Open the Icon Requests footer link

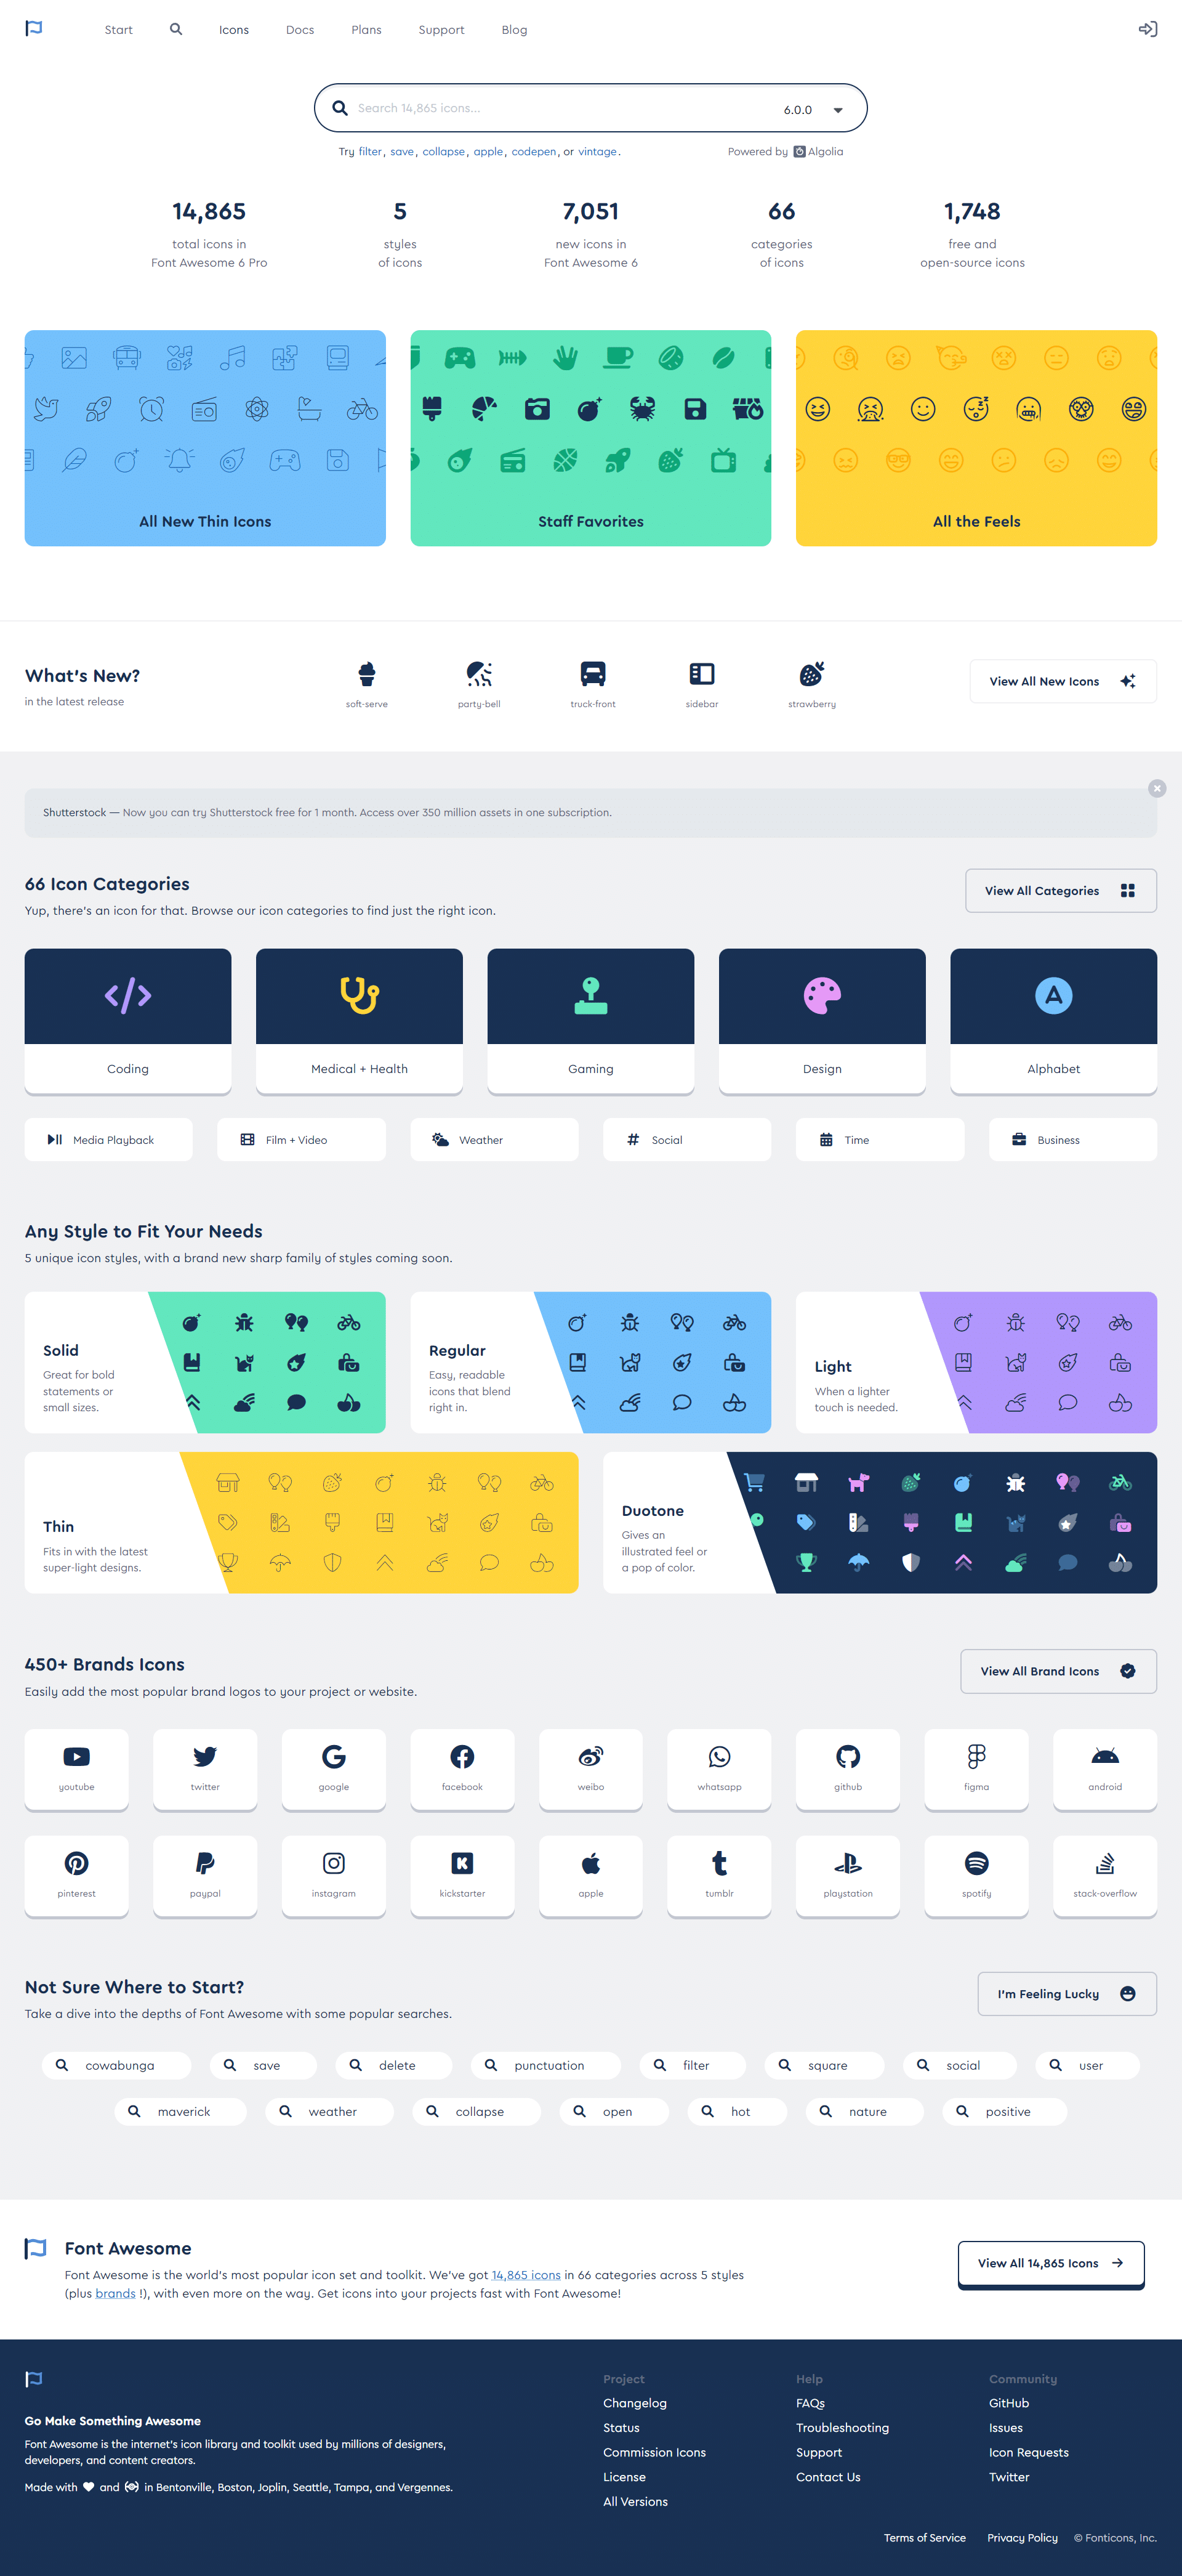click(x=1029, y=2452)
